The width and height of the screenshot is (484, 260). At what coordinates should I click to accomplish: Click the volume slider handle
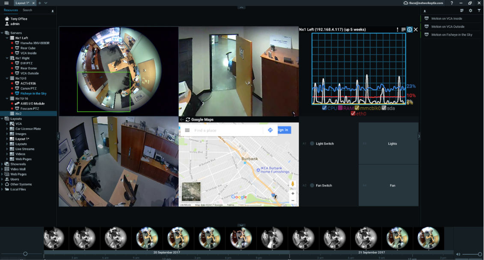(x=480, y=254)
